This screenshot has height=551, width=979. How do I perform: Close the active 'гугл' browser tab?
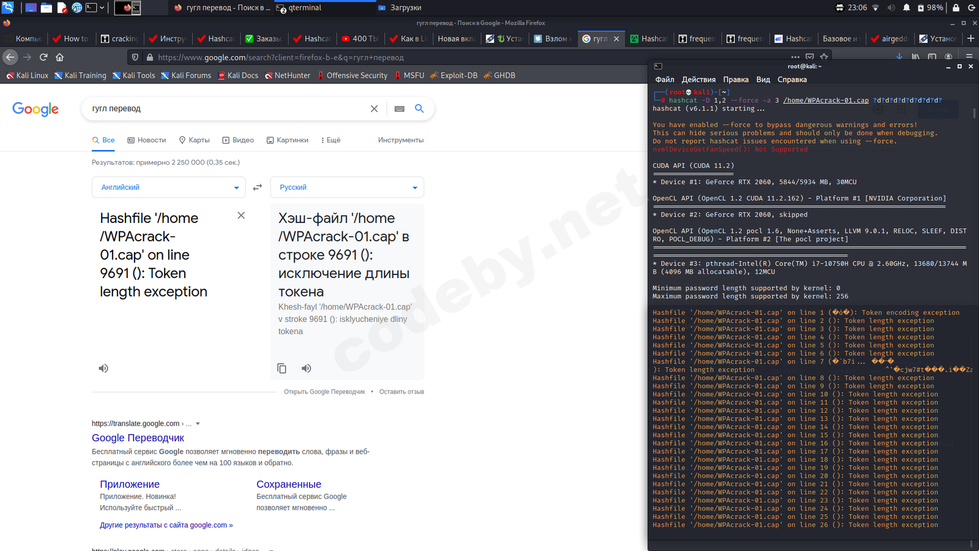pyautogui.click(x=616, y=39)
